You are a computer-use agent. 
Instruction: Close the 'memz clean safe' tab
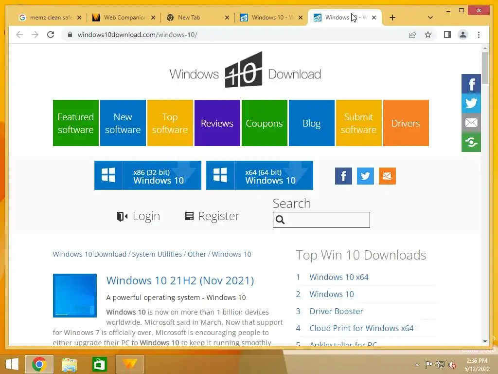coord(79,18)
